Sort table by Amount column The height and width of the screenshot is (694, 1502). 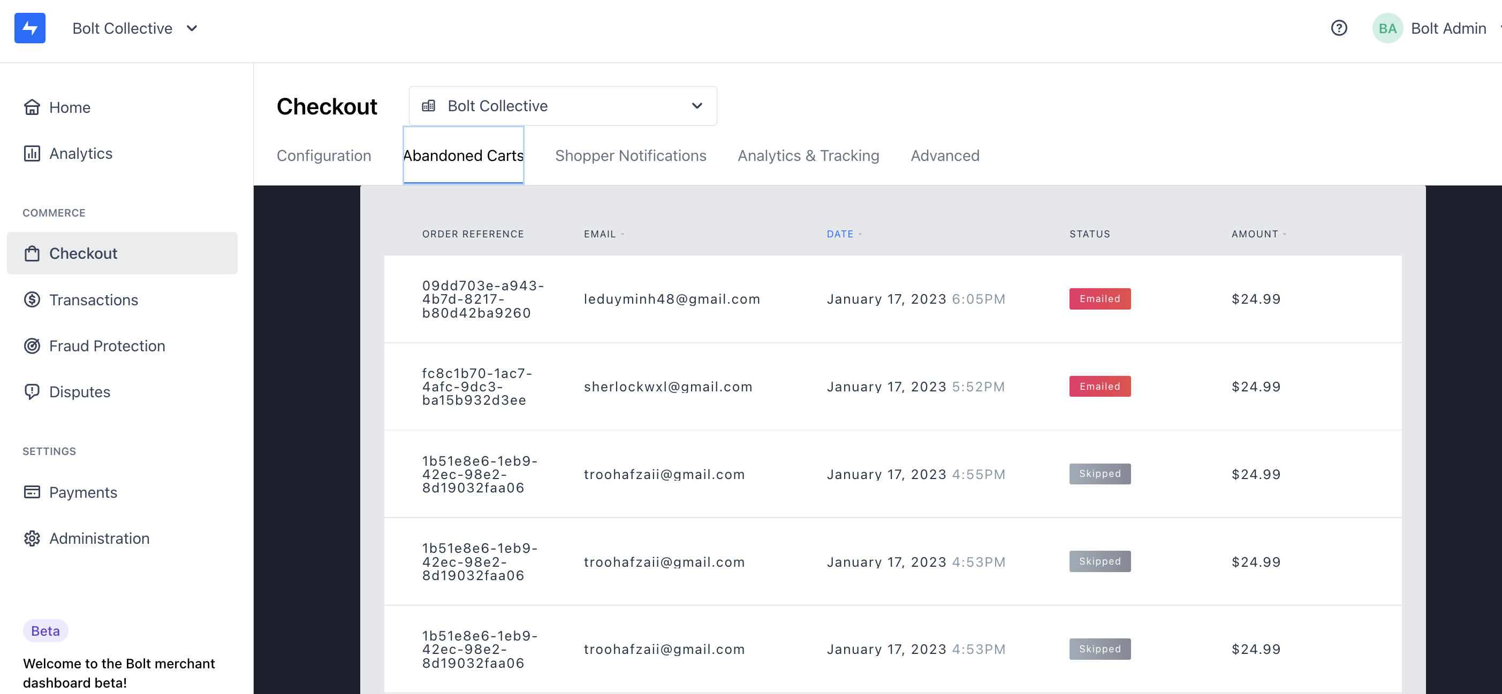pyautogui.click(x=1258, y=234)
